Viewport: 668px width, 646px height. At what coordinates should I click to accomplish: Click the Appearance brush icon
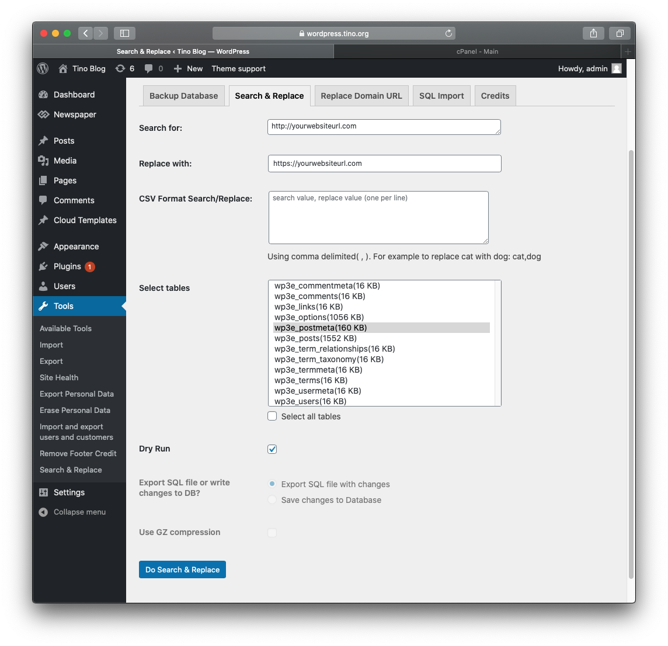click(43, 246)
